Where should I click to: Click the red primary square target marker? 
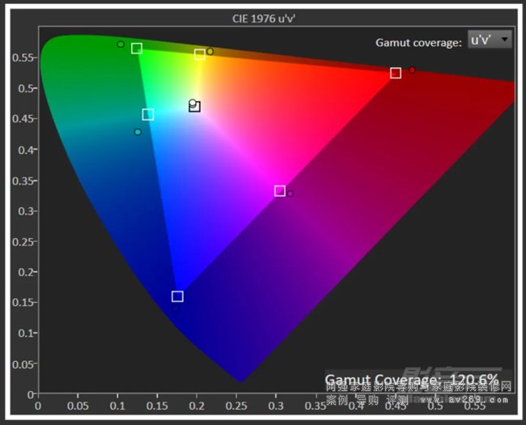396,73
